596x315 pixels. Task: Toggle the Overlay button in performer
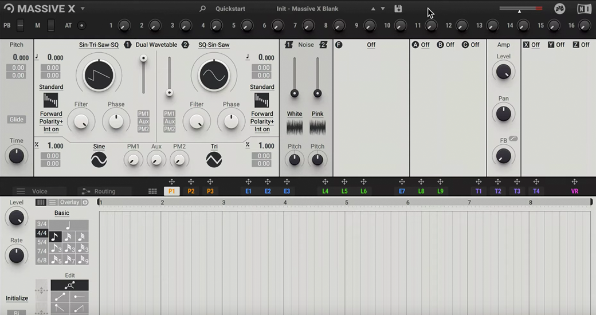[69, 202]
